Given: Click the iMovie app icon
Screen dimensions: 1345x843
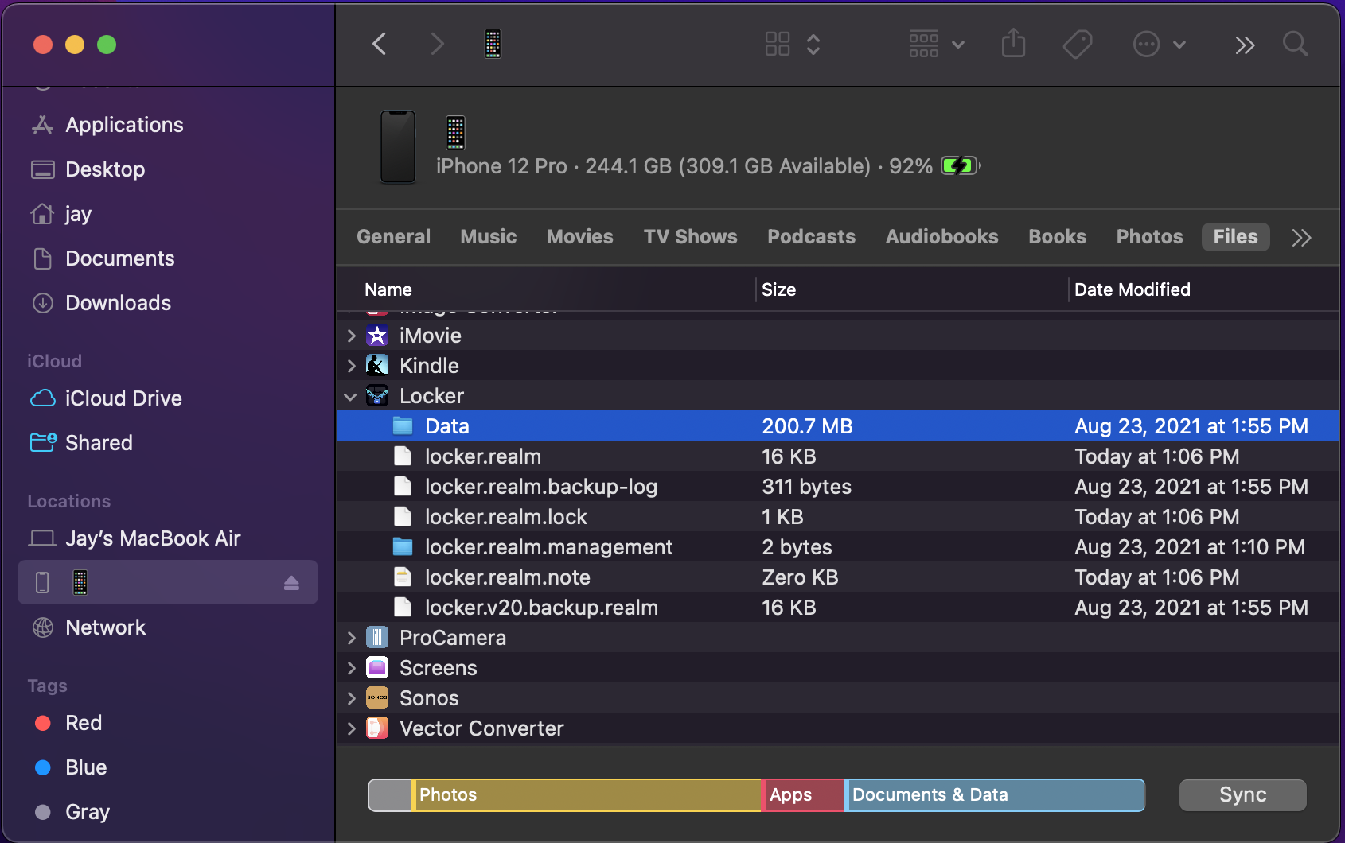Looking at the screenshot, I should click(x=377, y=336).
